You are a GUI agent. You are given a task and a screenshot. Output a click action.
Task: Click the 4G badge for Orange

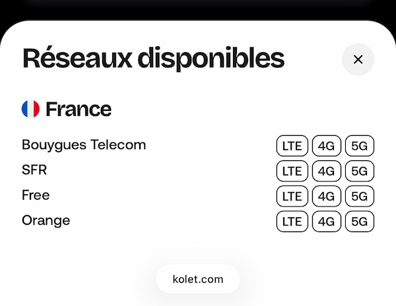(327, 221)
